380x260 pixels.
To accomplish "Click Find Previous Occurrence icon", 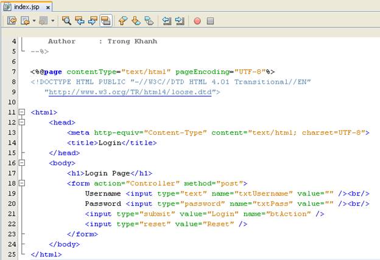I will 80,21.
